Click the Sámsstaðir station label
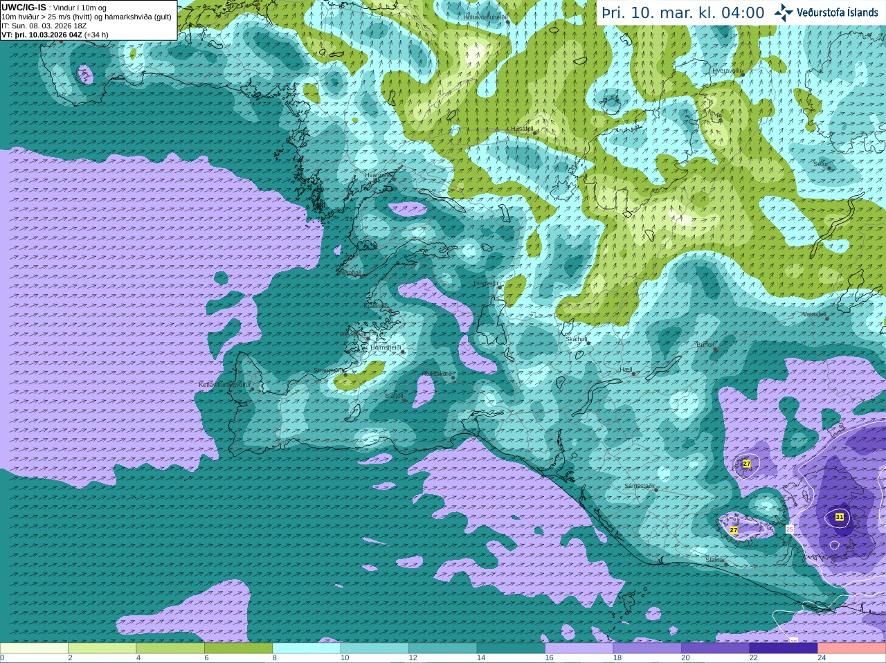Viewport: 886px width, 663px height. 639,486
